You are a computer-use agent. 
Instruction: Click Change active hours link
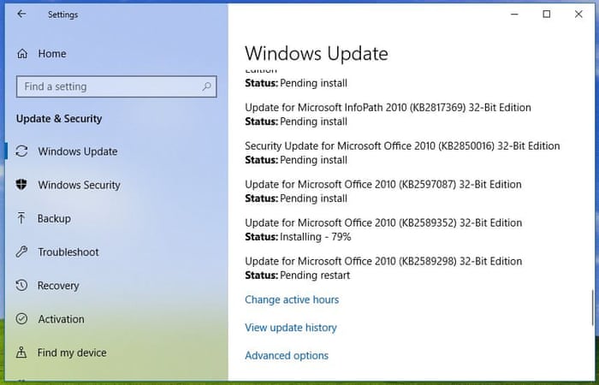click(x=292, y=299)
